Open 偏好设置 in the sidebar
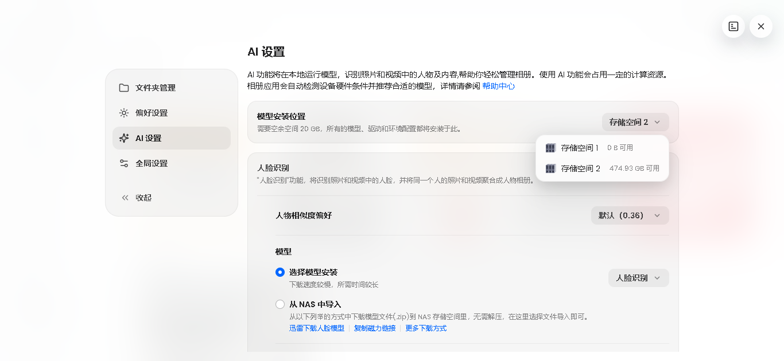 (x=172, y=113)
